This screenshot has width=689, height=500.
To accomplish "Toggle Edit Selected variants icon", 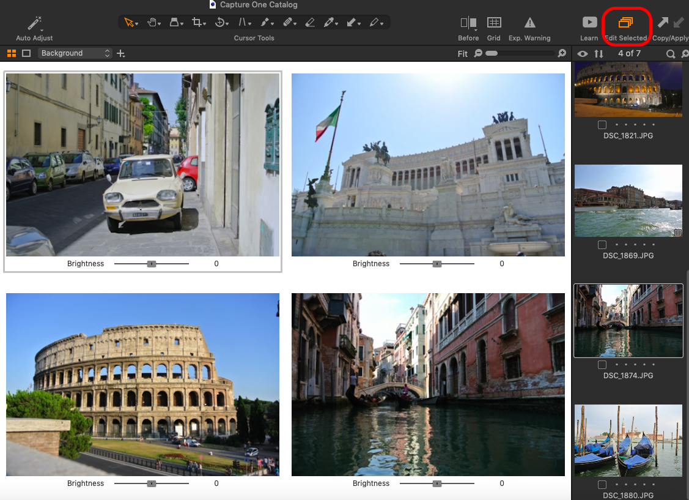I will click(x=625, y=22).
